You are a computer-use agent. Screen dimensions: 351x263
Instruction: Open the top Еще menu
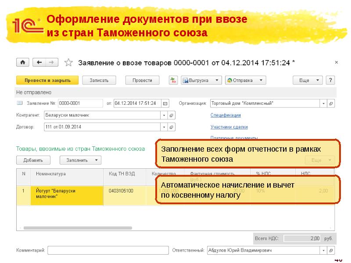point(307,80)
